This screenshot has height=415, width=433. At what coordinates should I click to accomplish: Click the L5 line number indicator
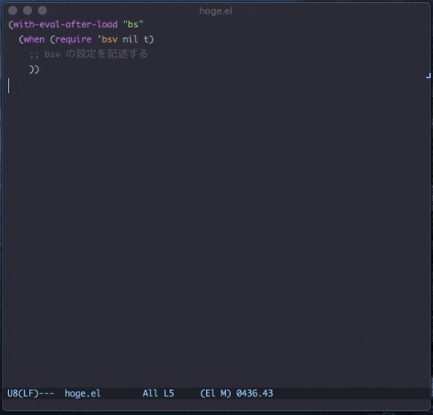tap(168, 393)
